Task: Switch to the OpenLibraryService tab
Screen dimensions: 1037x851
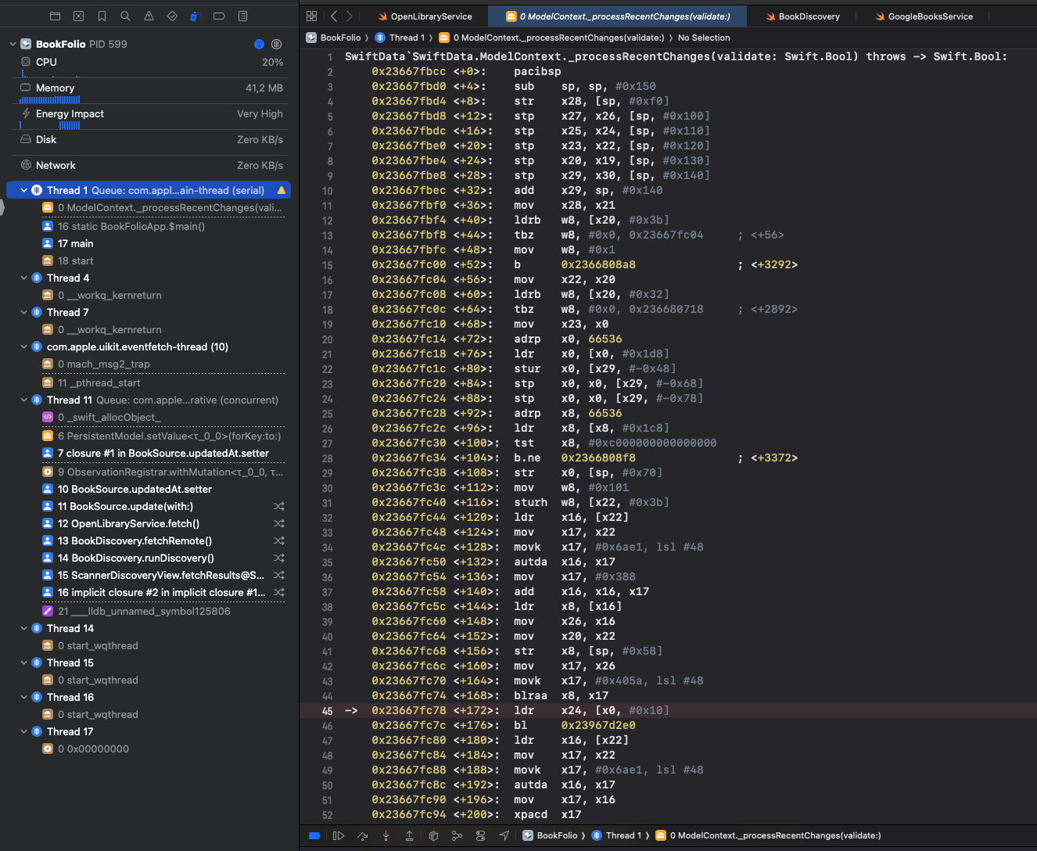Action: point(431,16)
